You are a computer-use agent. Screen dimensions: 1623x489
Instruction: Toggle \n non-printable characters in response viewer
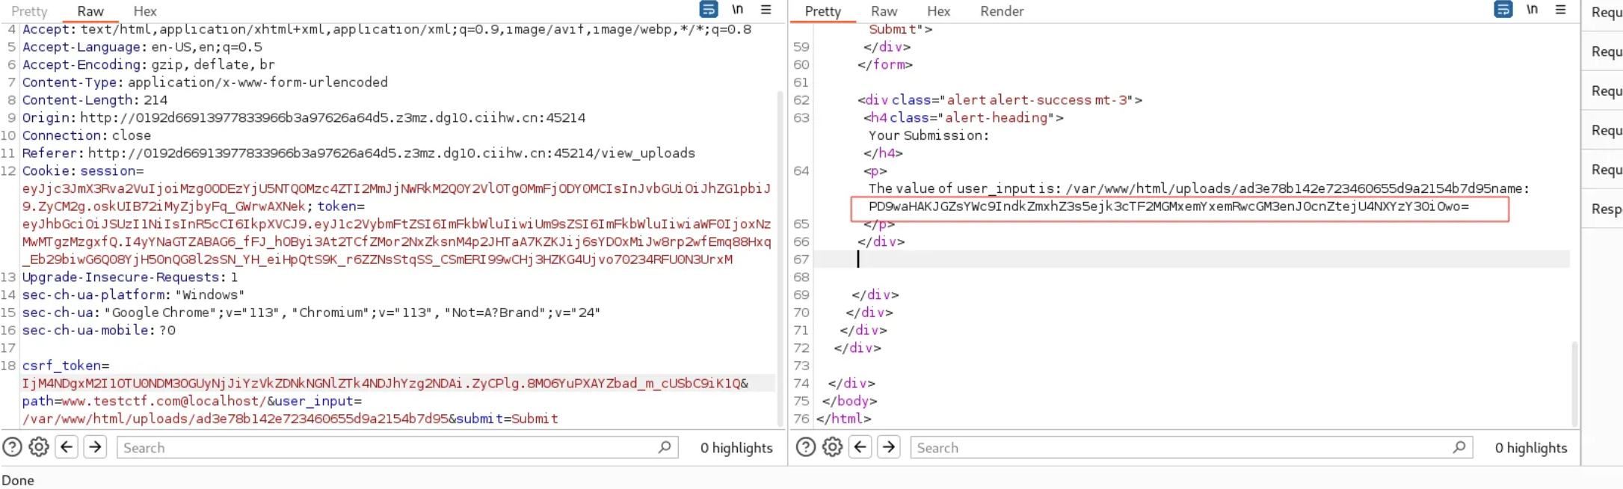pos(1532,10)
